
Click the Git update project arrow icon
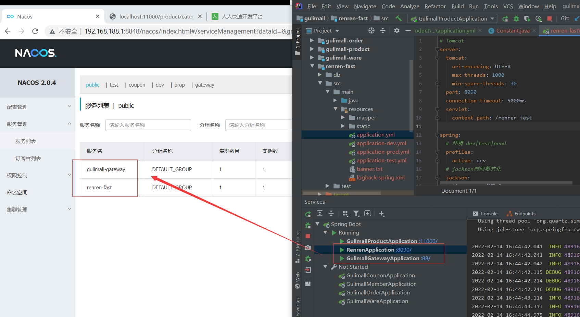click(x=577, y=18)
